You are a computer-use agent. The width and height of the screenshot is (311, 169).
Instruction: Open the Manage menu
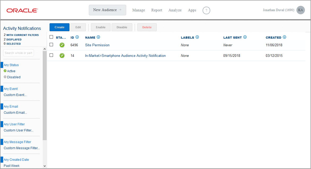139,10
